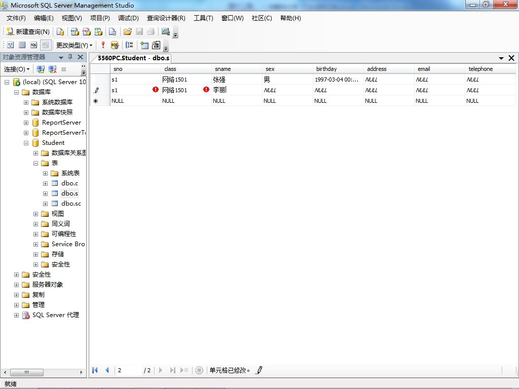Open the 连接(O) dropdown in Object Explorer

17,69
